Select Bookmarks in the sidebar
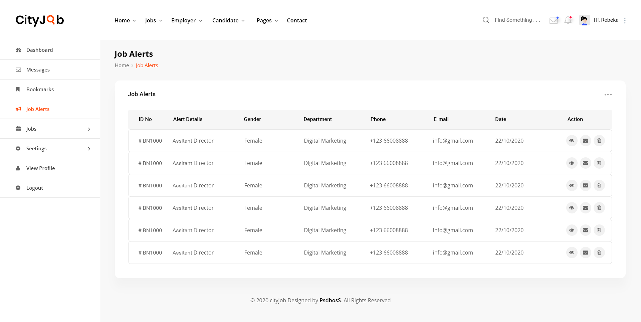641x322 pixels. (40, 90)
